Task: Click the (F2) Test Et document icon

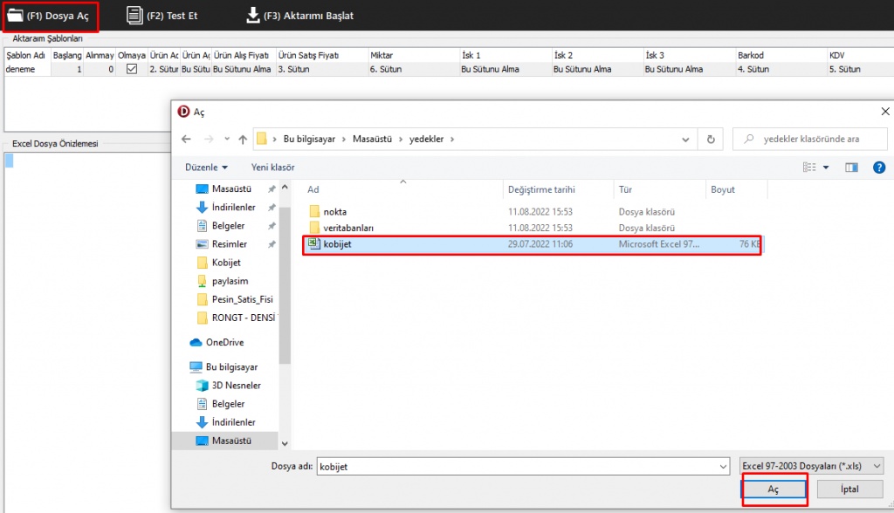Action: click(x=134, y=16)
